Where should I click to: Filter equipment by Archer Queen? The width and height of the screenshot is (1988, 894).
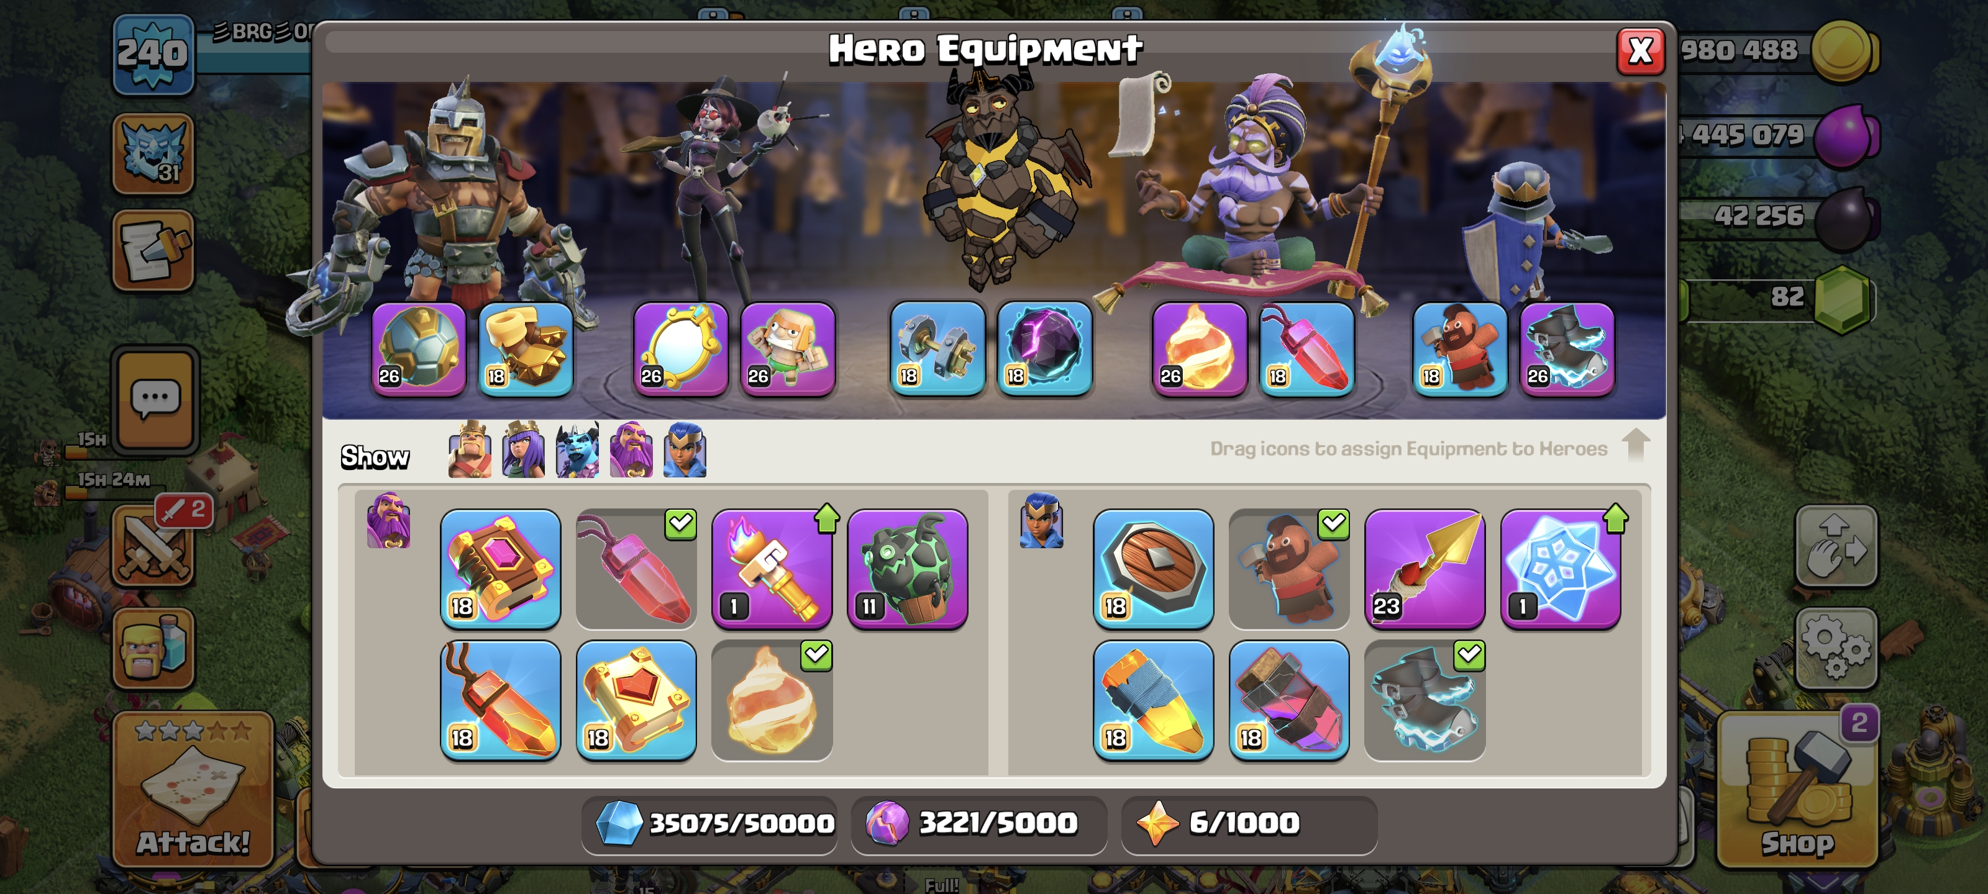click(x=523, y=449)
